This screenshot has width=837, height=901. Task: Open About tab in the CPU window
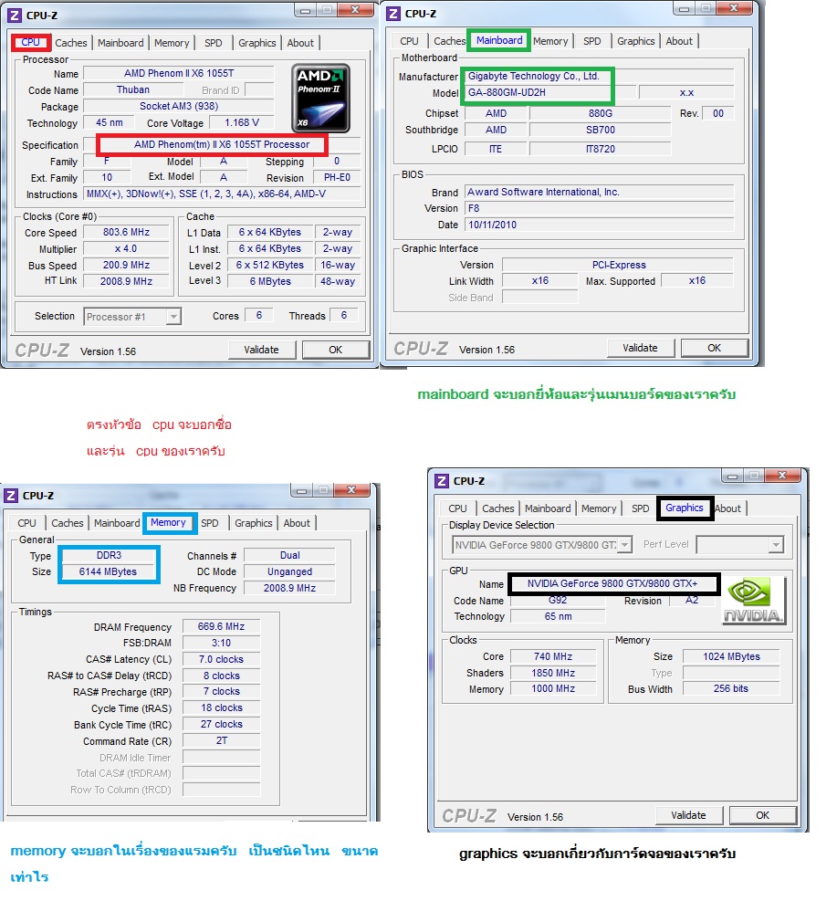pos(300,43)
